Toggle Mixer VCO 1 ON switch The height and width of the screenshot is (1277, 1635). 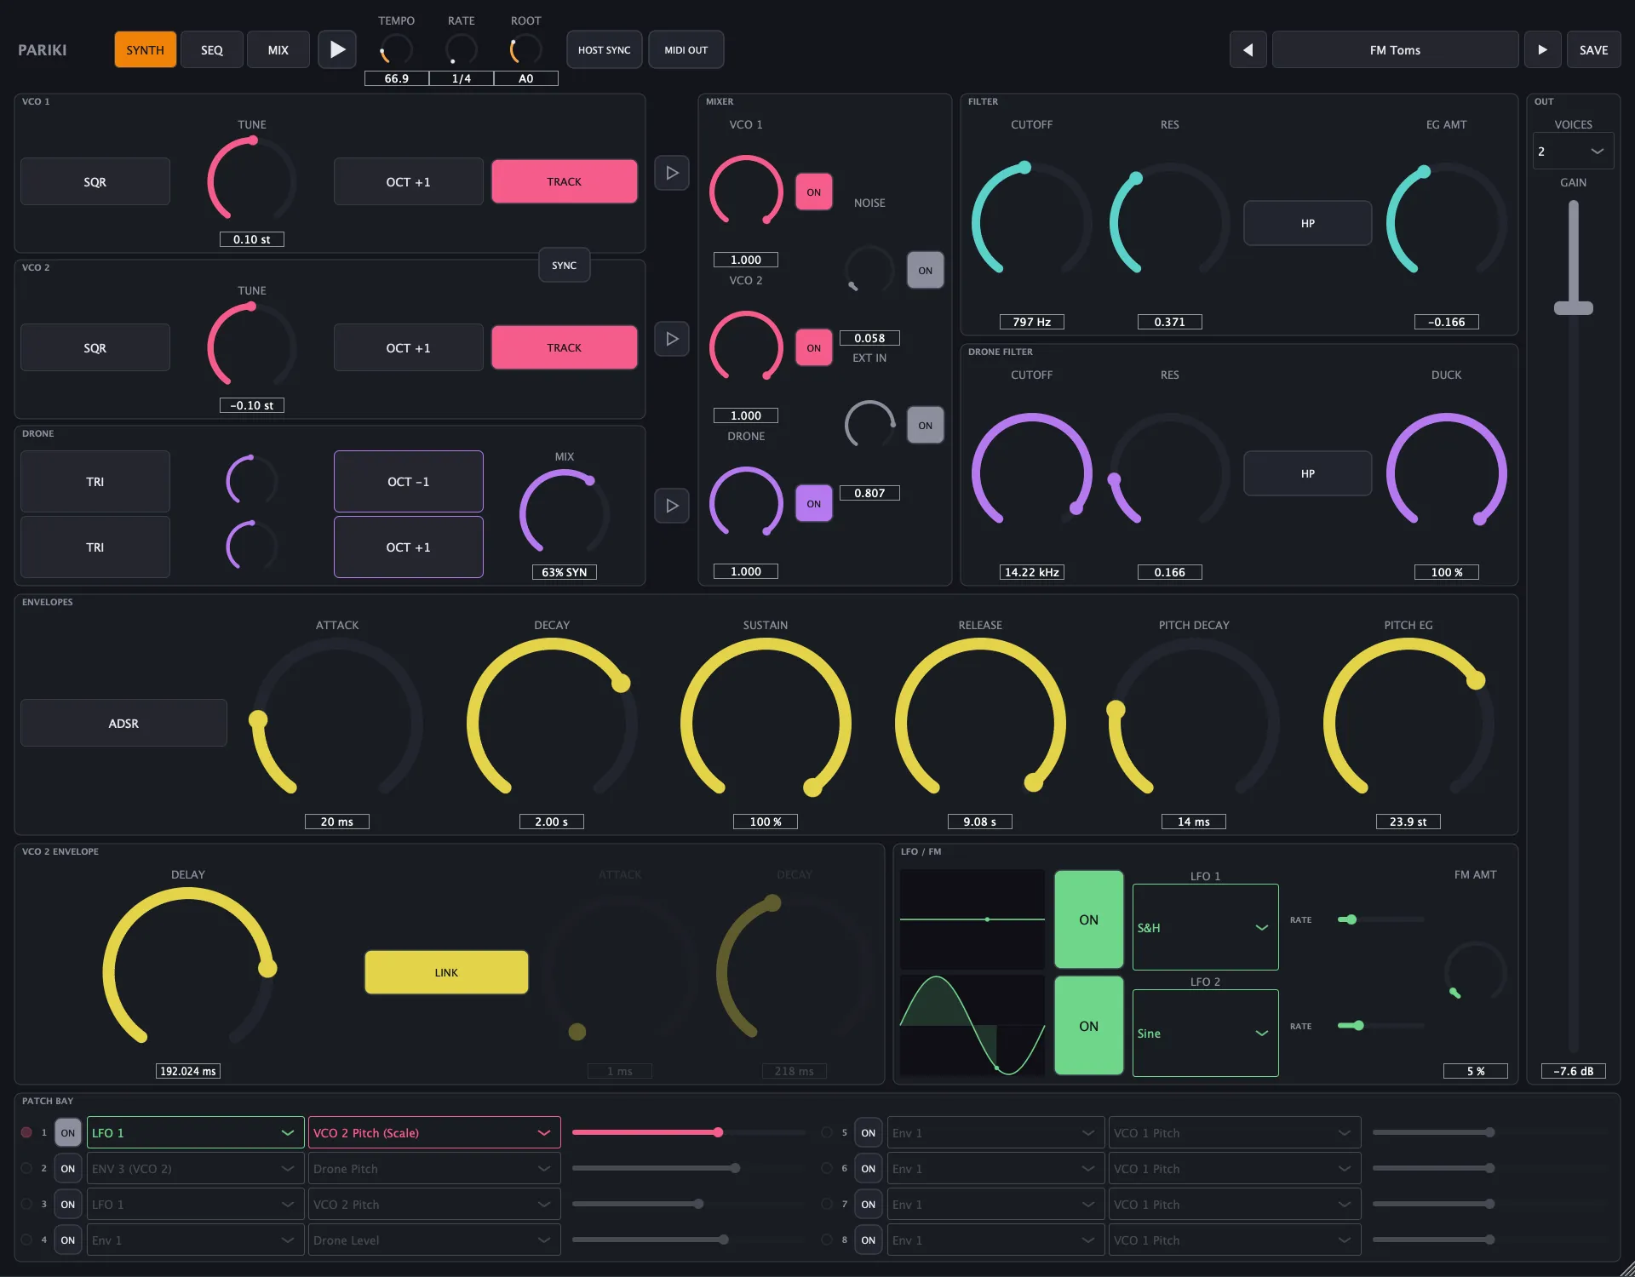[x=813, y=192]
